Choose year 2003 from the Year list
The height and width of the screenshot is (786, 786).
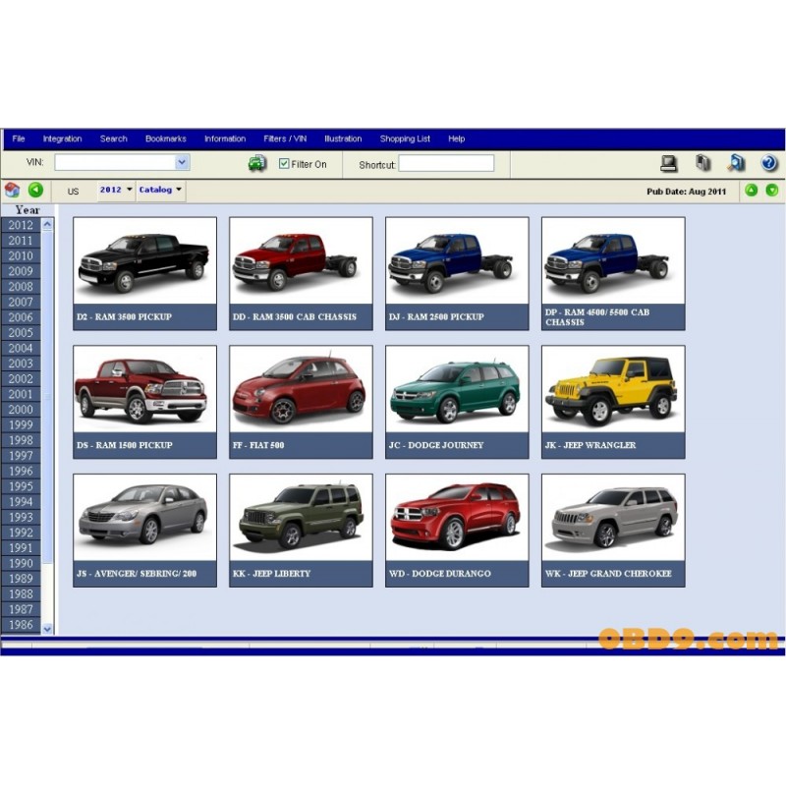pos(21,364)
